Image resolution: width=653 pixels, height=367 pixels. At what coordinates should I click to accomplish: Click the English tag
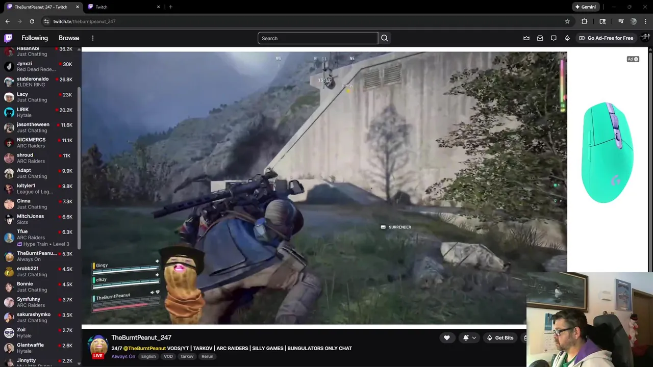click(148, 356)
